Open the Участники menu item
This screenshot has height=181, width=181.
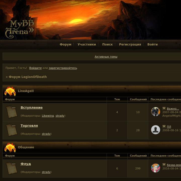click(87, 44)
